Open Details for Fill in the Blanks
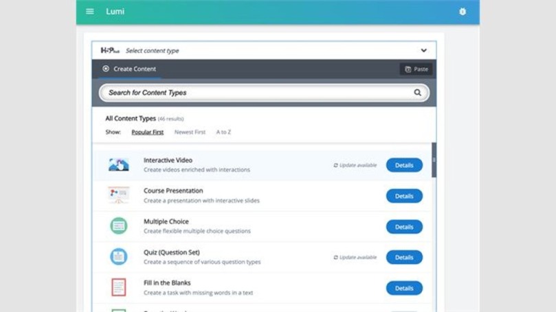556x312 pixels. click(x=404, y=288)
